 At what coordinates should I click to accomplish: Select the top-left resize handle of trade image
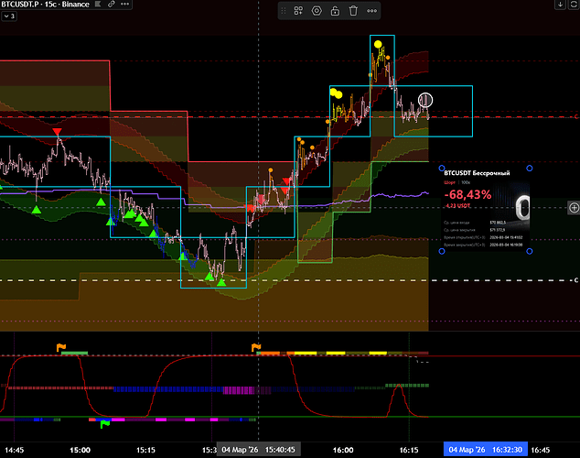pos(442,168)
